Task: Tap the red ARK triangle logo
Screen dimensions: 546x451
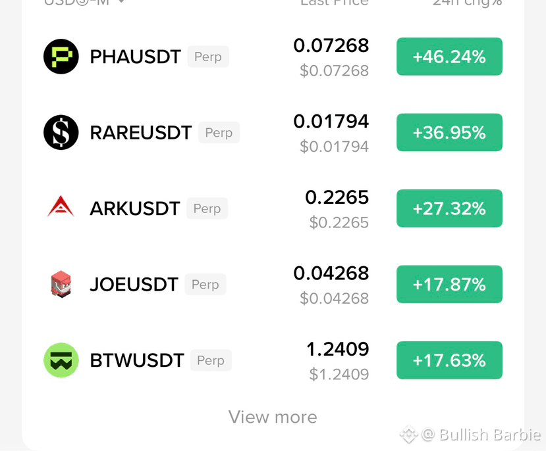Action: pyautogui.click(x=61, y=206)
